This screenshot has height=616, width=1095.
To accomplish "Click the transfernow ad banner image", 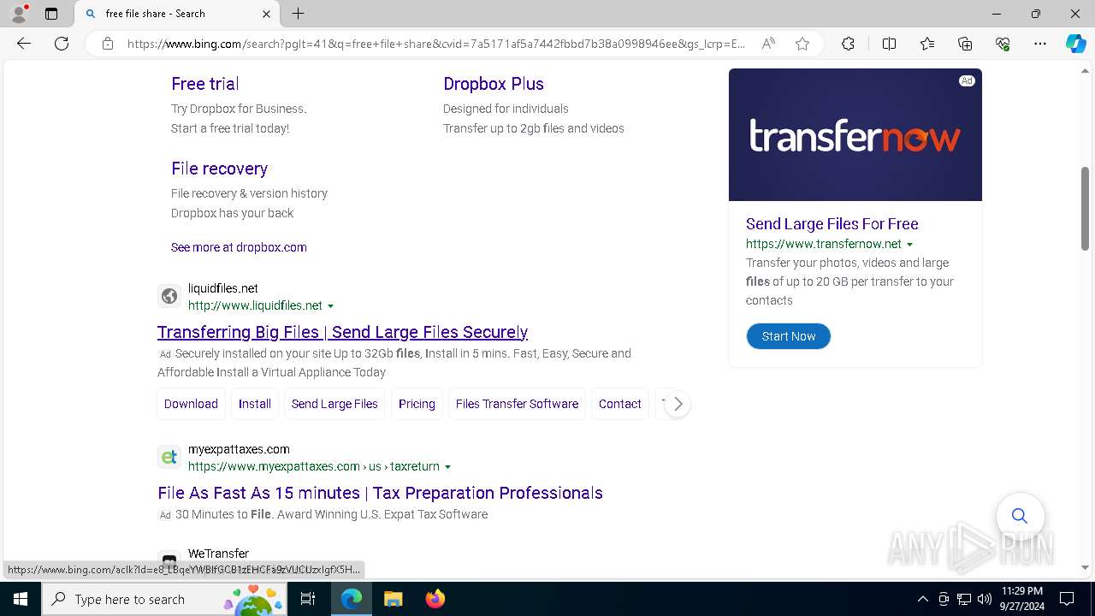I will coord(855,134).
